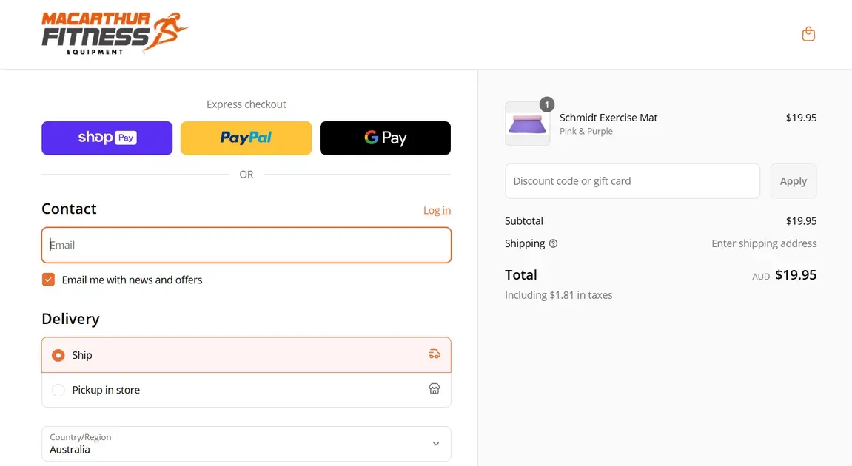Image resolution: width=852 pixels, height=466 pixels.
Task: Click the store icon in Pickup row
Action: pos(435,389)
